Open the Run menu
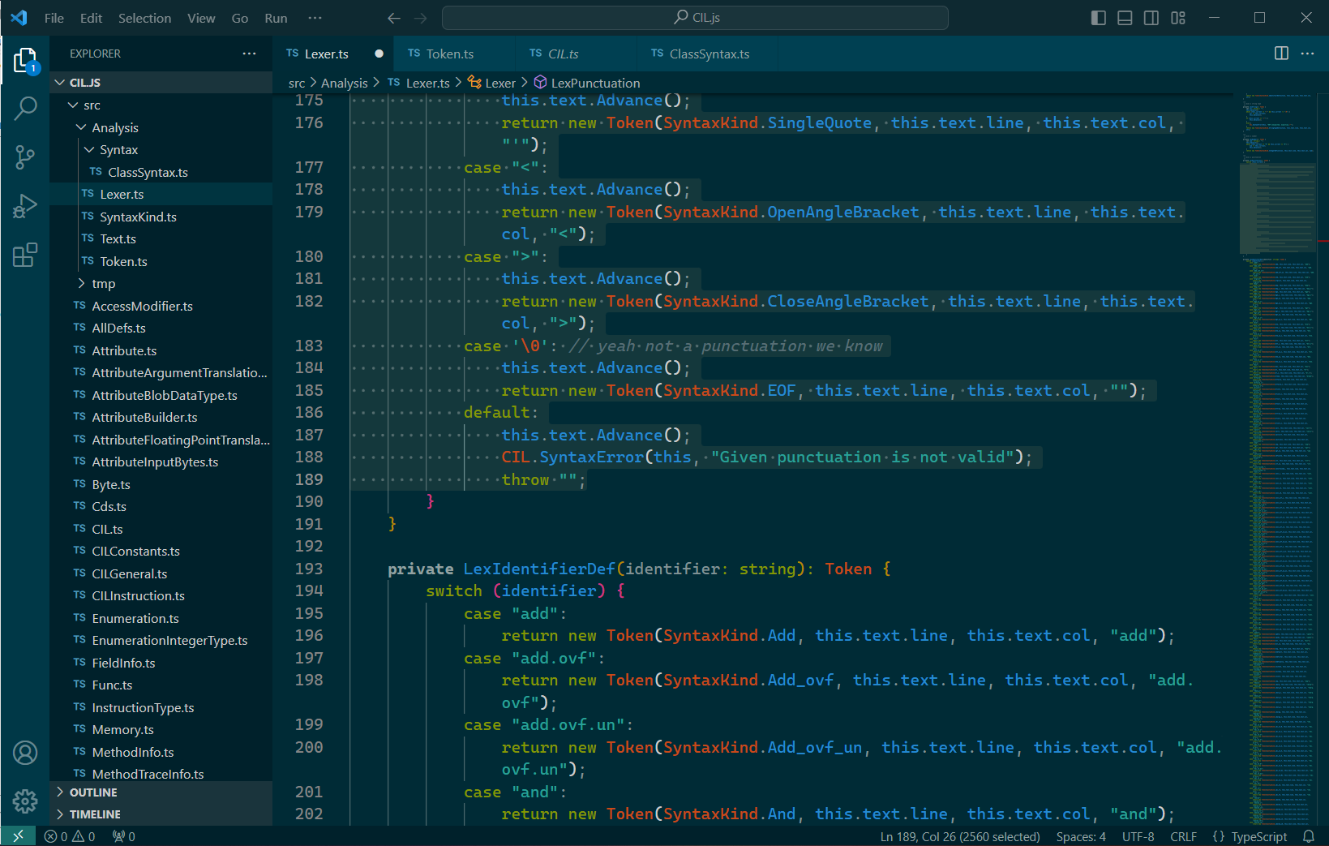 [276, 18]
